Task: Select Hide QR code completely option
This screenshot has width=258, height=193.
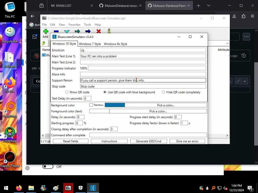Action: (163, 92)
